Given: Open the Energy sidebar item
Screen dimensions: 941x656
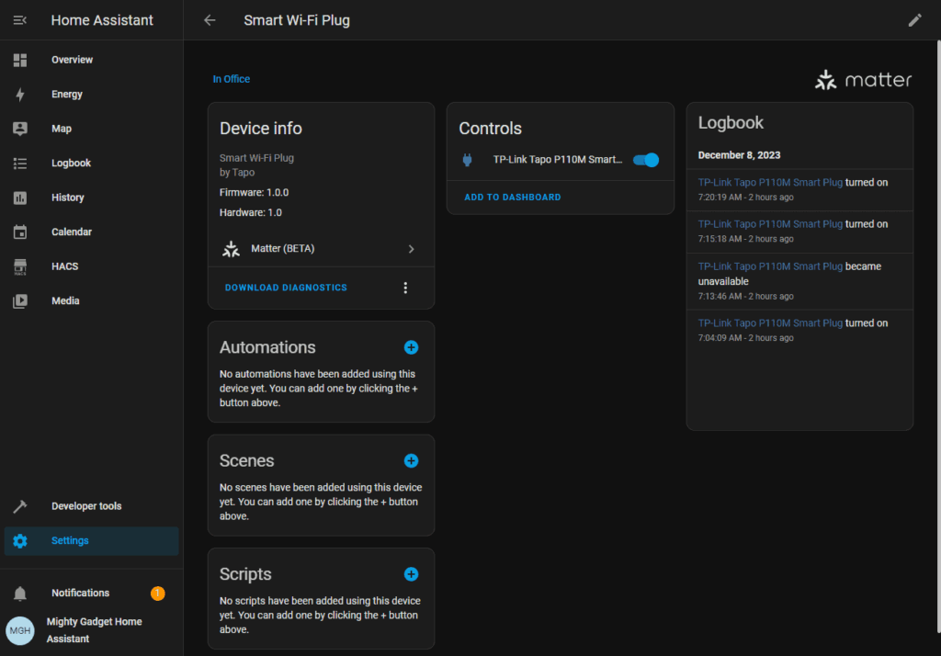Looking at the screenshot, I should tap(67, 95).
